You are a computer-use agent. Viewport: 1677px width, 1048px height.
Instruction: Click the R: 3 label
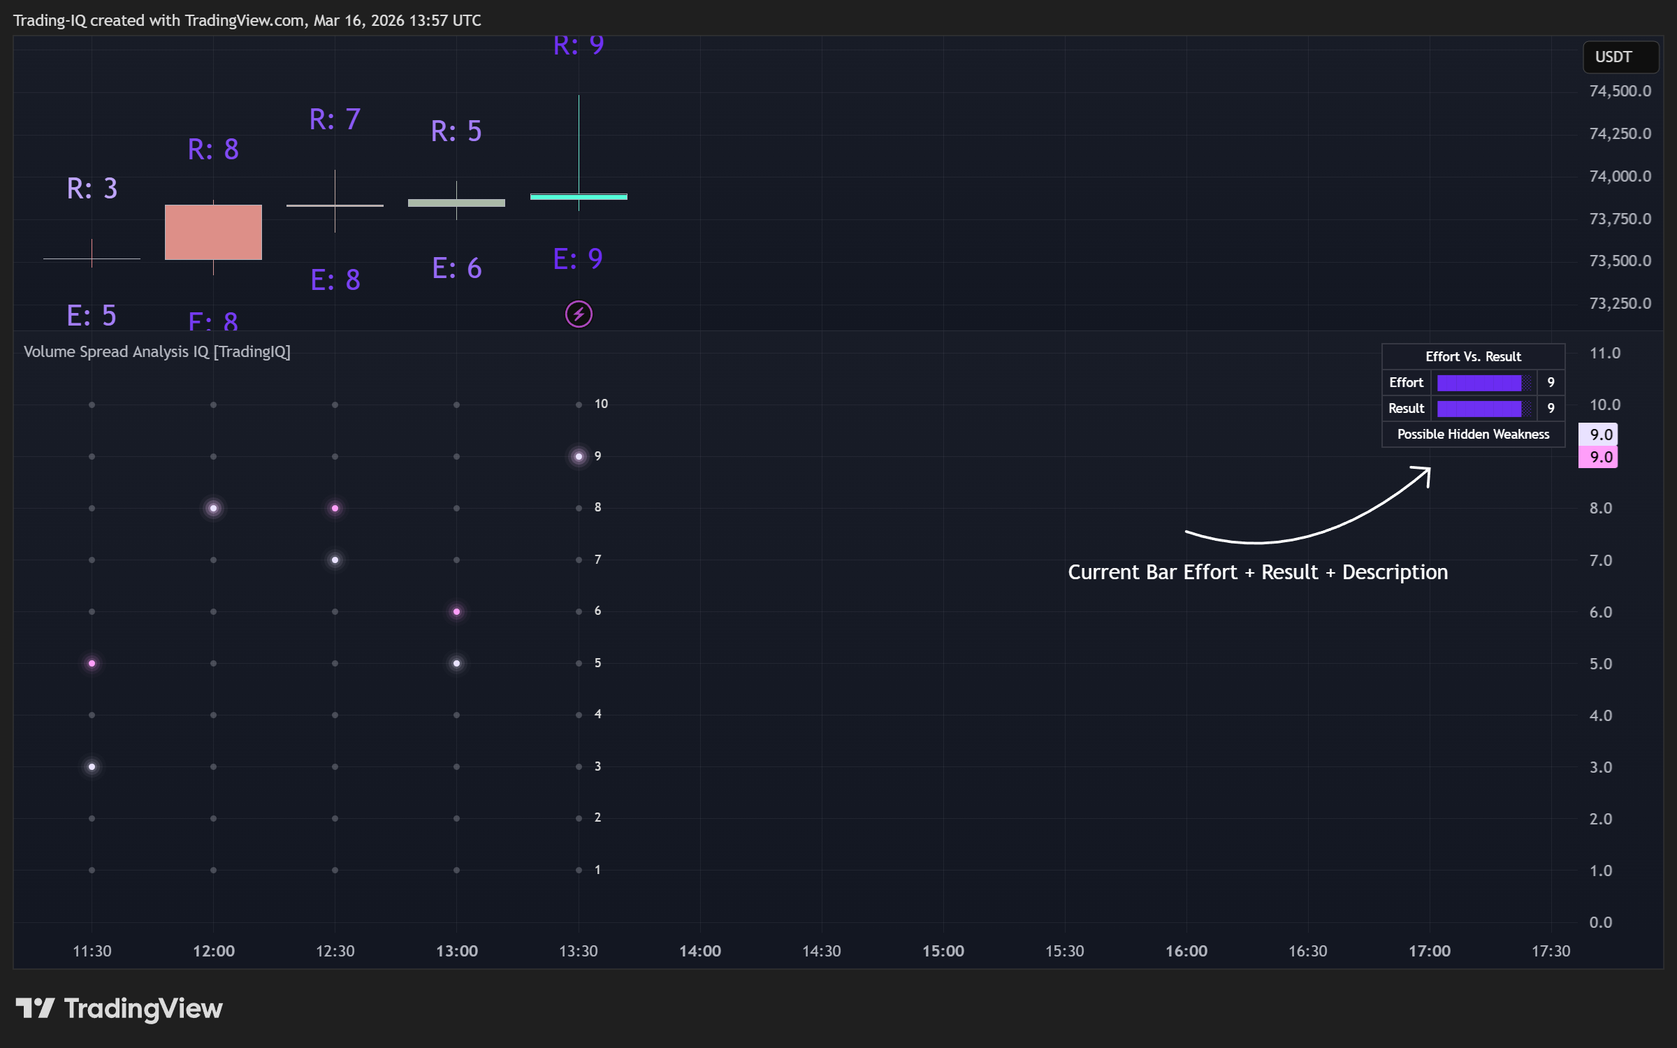(92, 188)
